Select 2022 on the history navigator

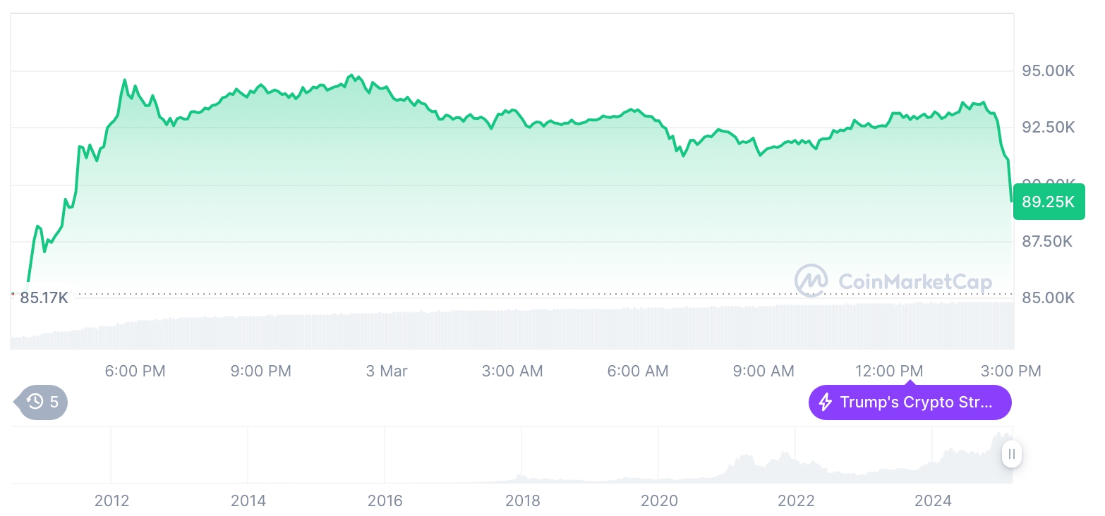point(796,501)
